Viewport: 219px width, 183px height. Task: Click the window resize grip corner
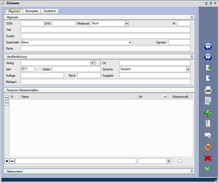point(216,180)
